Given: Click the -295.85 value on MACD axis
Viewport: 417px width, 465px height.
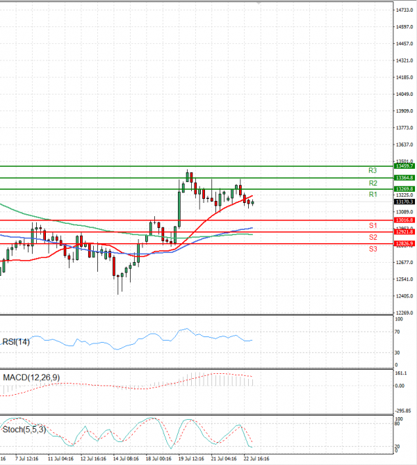Looking at the screenshot, I should coord(403,411).
